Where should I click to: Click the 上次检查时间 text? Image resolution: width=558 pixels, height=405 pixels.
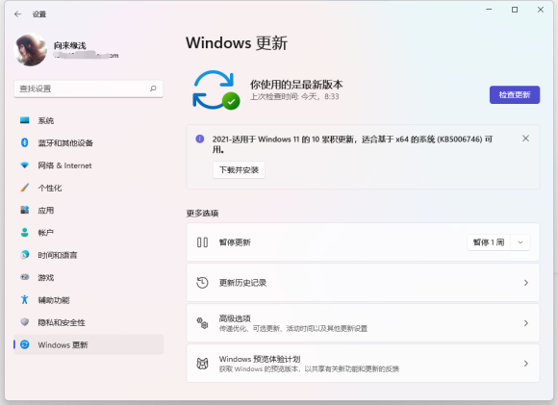(294, 96)
